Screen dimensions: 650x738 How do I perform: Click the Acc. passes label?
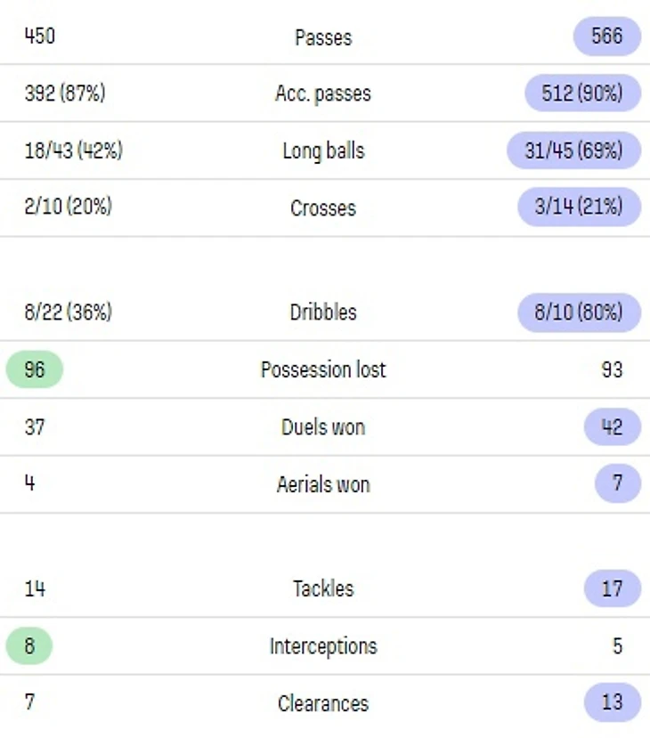click(x=323, y=93)
